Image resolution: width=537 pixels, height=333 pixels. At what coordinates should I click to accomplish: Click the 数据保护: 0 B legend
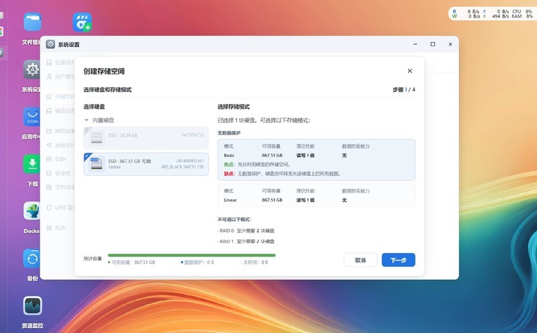click(197, 263)
